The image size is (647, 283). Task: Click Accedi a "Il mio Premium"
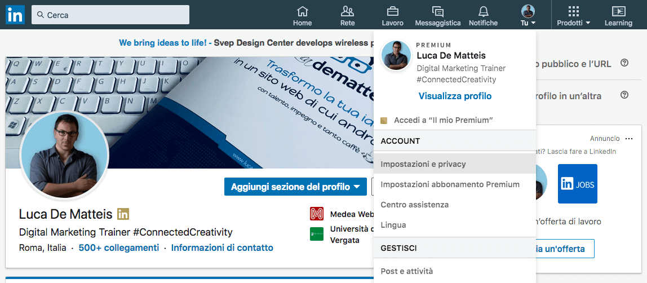pyautogui.click(x=444, y=121)
